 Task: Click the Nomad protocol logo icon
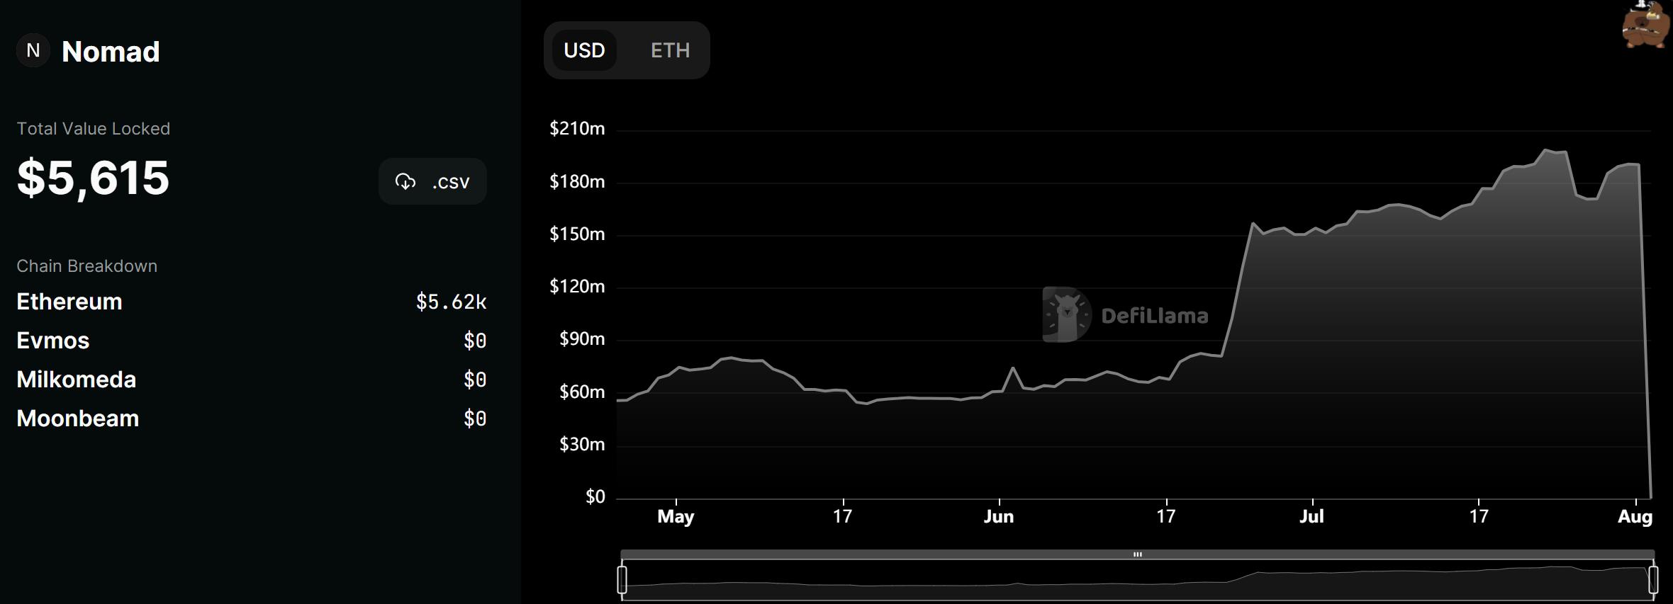pos(33,51)
